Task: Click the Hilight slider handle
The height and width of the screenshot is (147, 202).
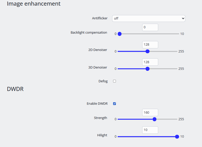Action: tap(177, 137)
